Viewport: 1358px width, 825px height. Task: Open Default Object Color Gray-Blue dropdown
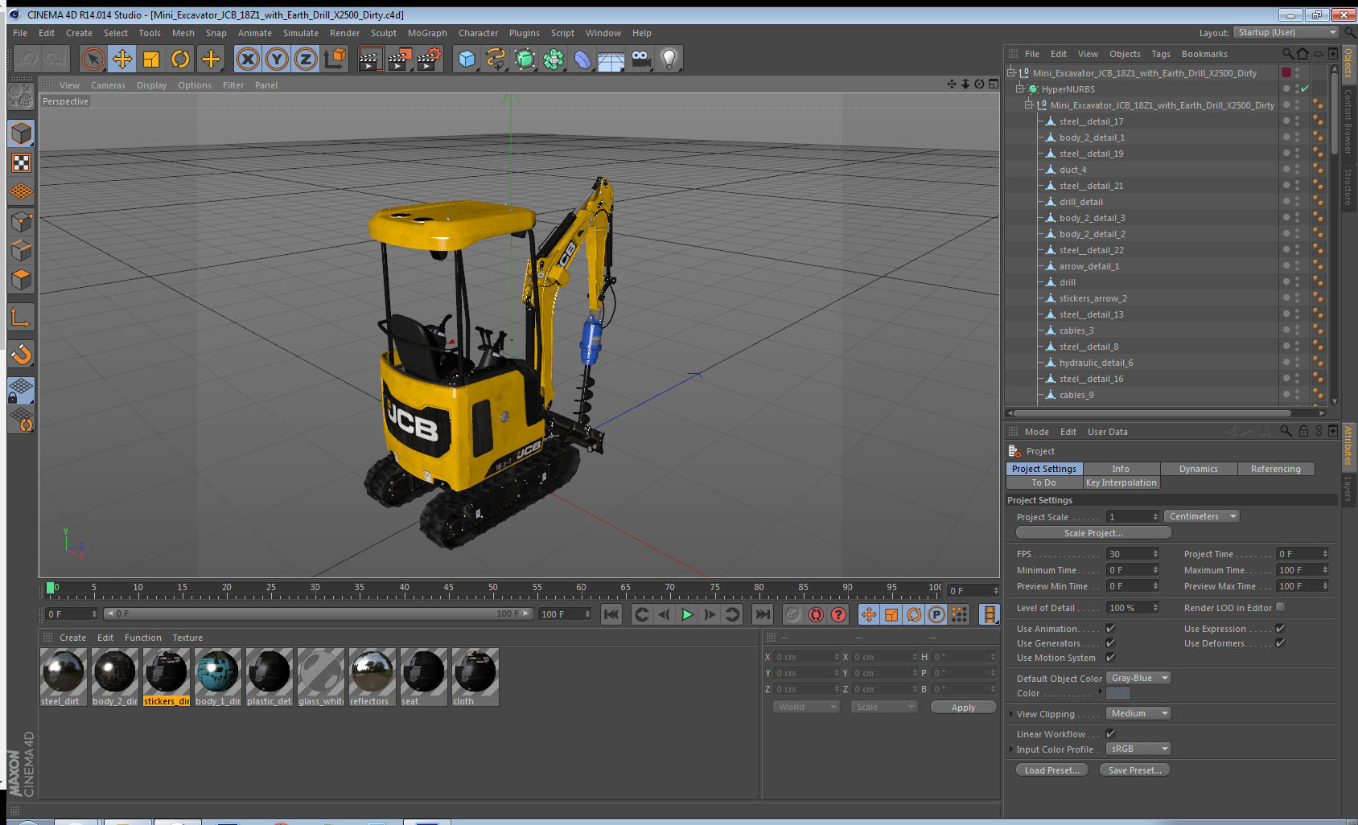1138,678
